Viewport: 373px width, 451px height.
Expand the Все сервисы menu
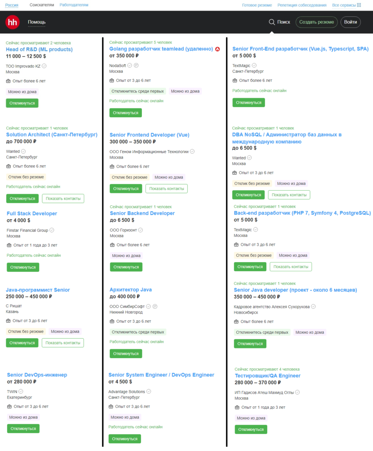tap(342, 5)
